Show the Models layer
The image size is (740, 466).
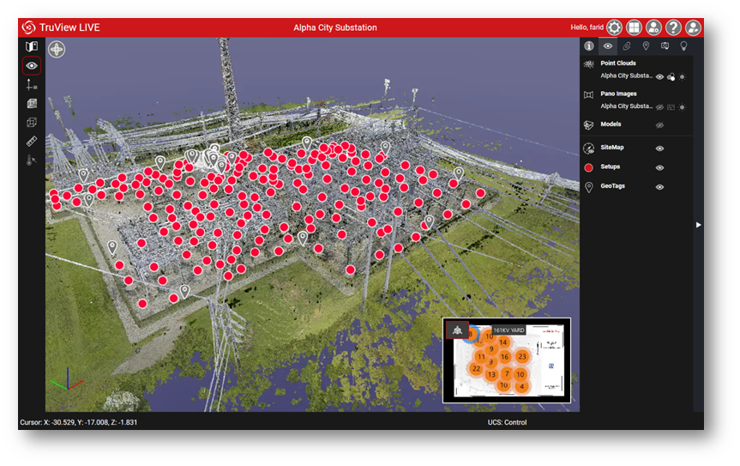[659, 125]
